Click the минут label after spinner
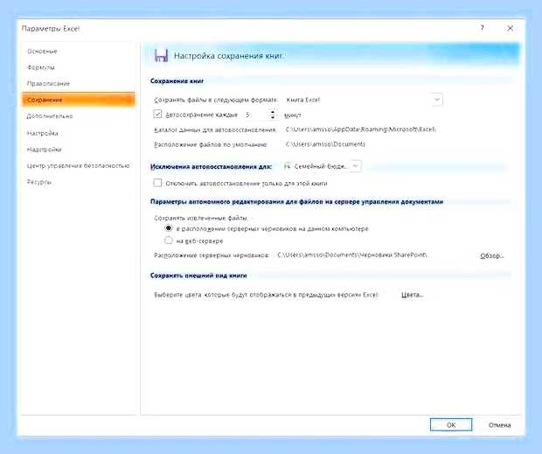The height and width of the screenshot is (454, 542). click(293, 115)
